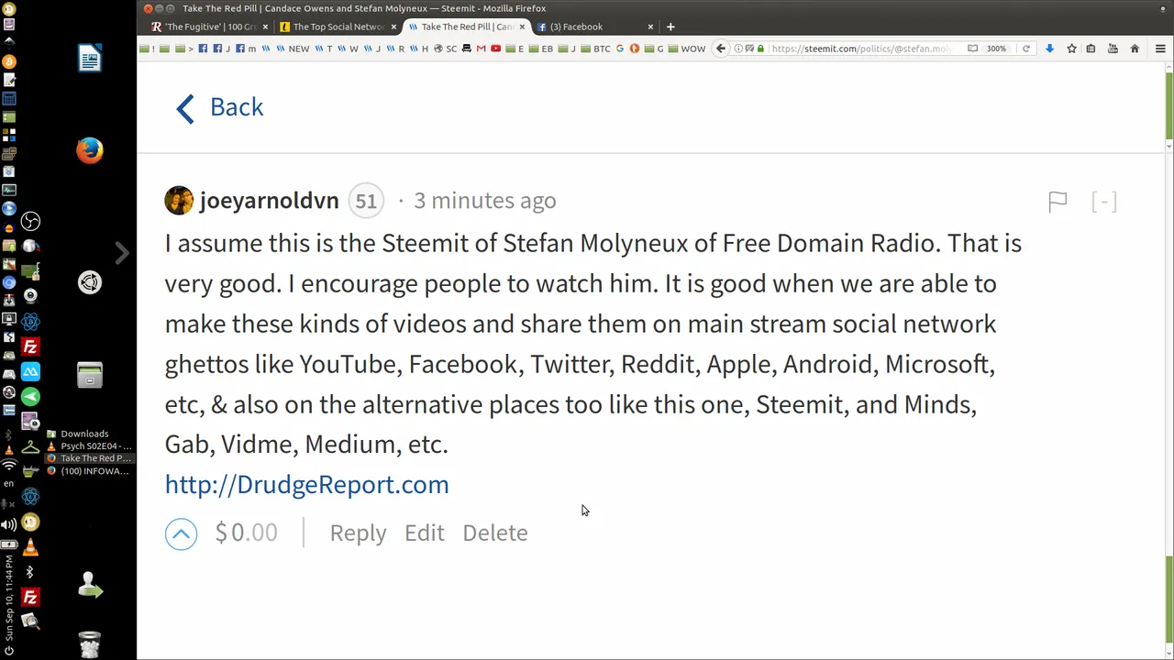
Task: Show payout details for $0.00
Action: pyautogui.click(x=246, y=533)
